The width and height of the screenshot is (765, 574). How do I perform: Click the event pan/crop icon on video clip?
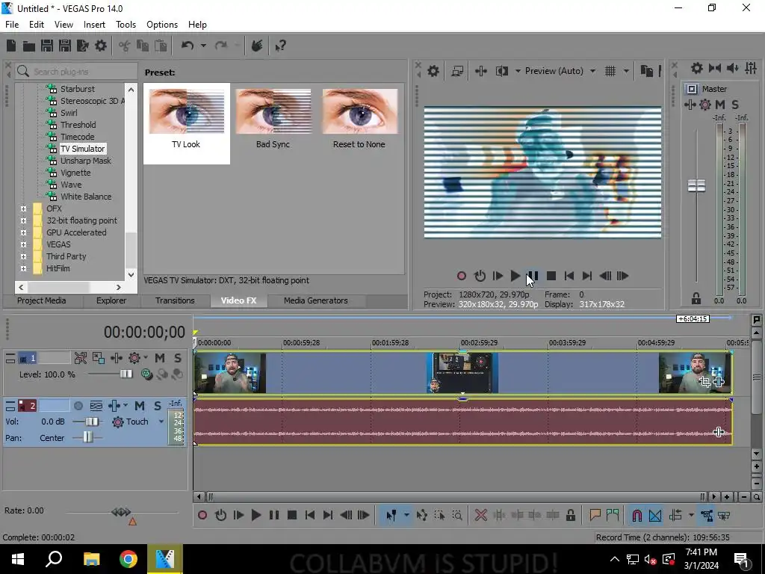[x=704, y=382]
